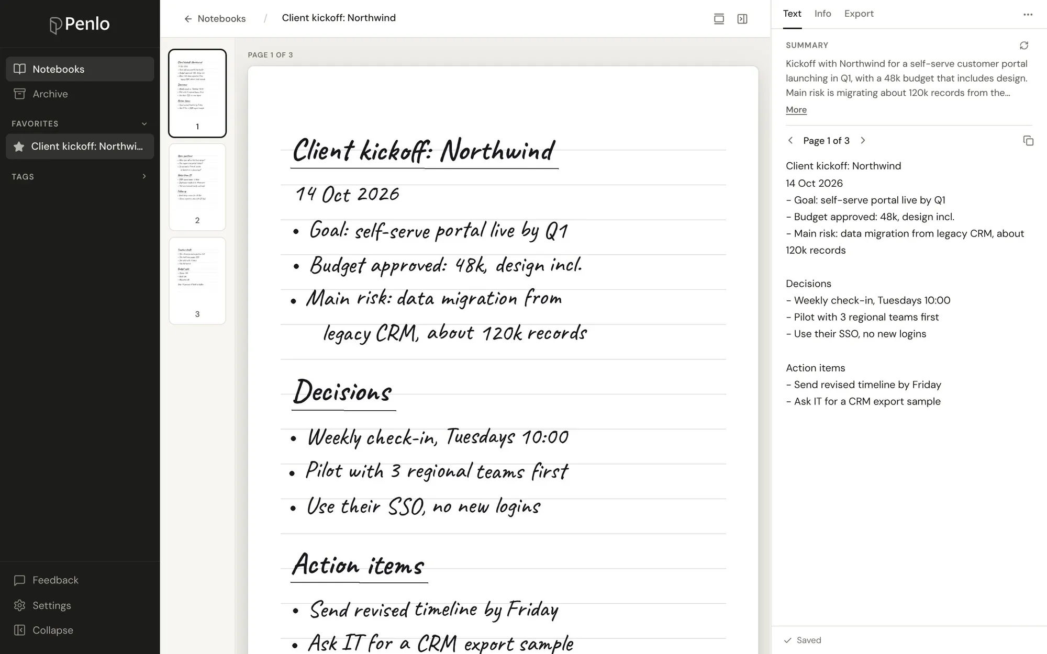Image resolution: width=1047 pixels, height=654 pixels.
Task: Open Settings from sidebar
Action: (42, 605)
